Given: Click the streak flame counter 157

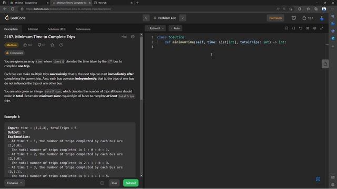Looking at the screenshot, I should coord(308,18).
